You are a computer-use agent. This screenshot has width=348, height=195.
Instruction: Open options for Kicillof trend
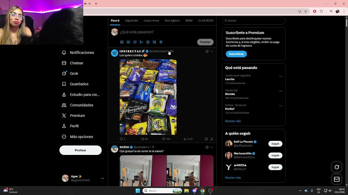(x=281, y=106)
